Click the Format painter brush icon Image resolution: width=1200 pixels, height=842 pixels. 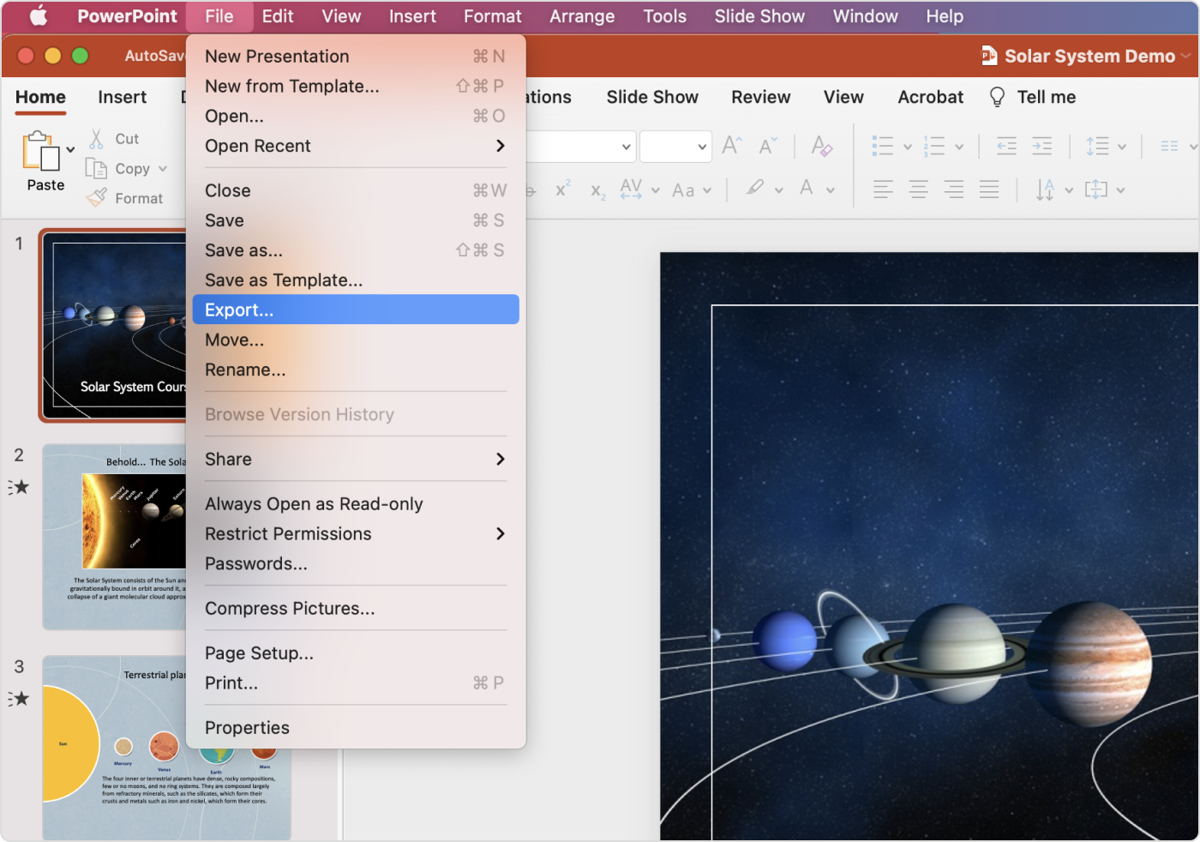pyautogui.click(x=97, y=197)
